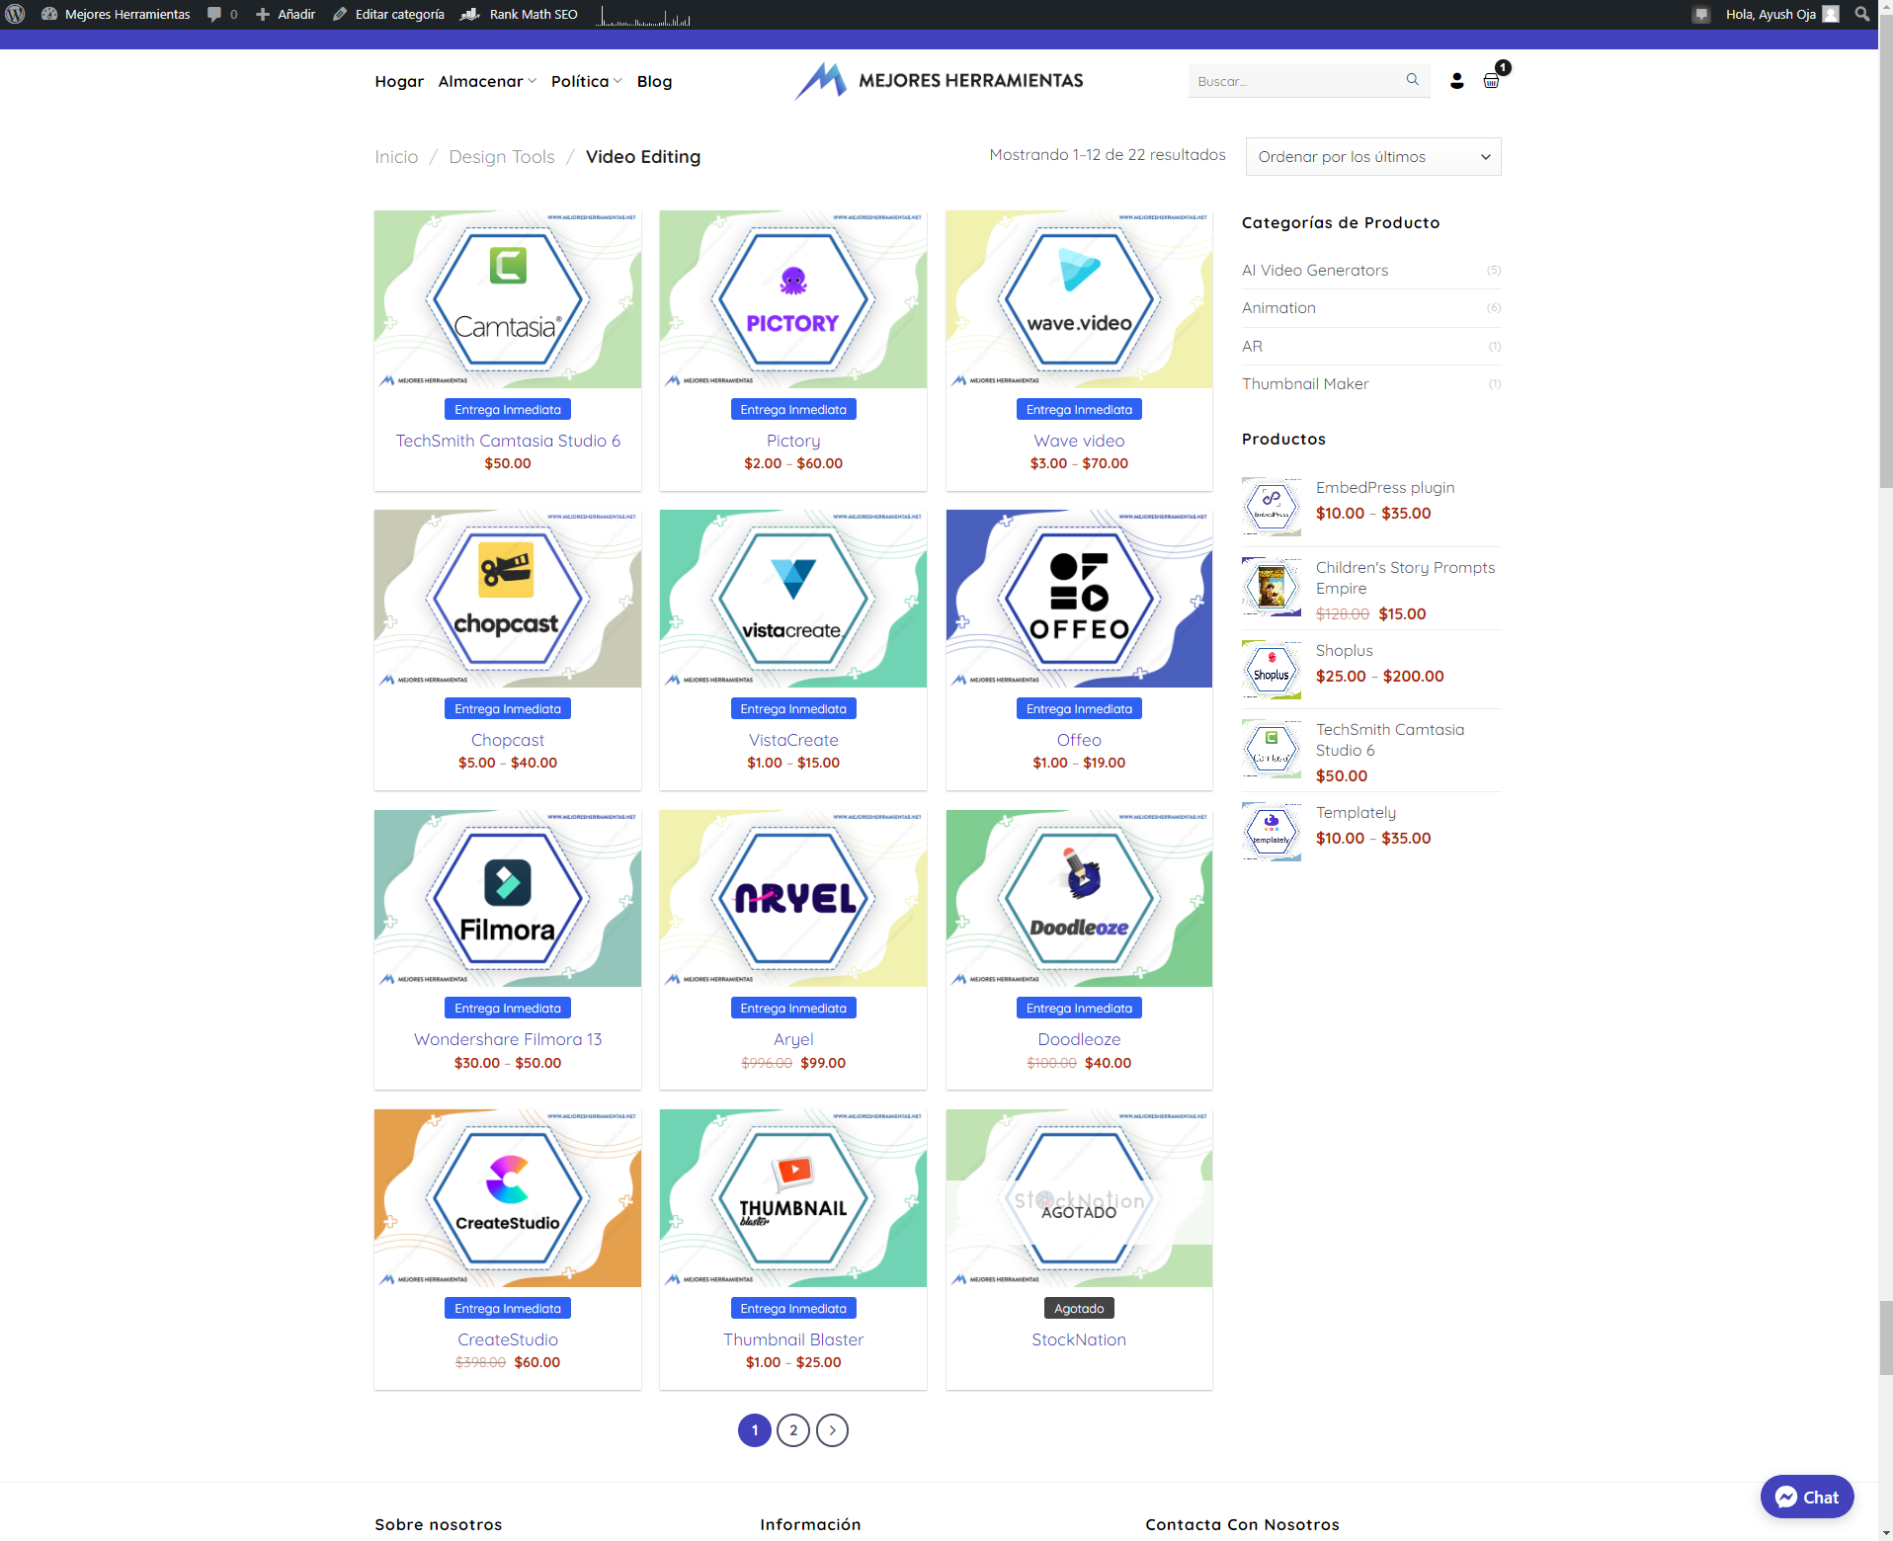Open the Camtasia product thumbnail
The height and width of the screenshot is (1541, 1893).
508,299
